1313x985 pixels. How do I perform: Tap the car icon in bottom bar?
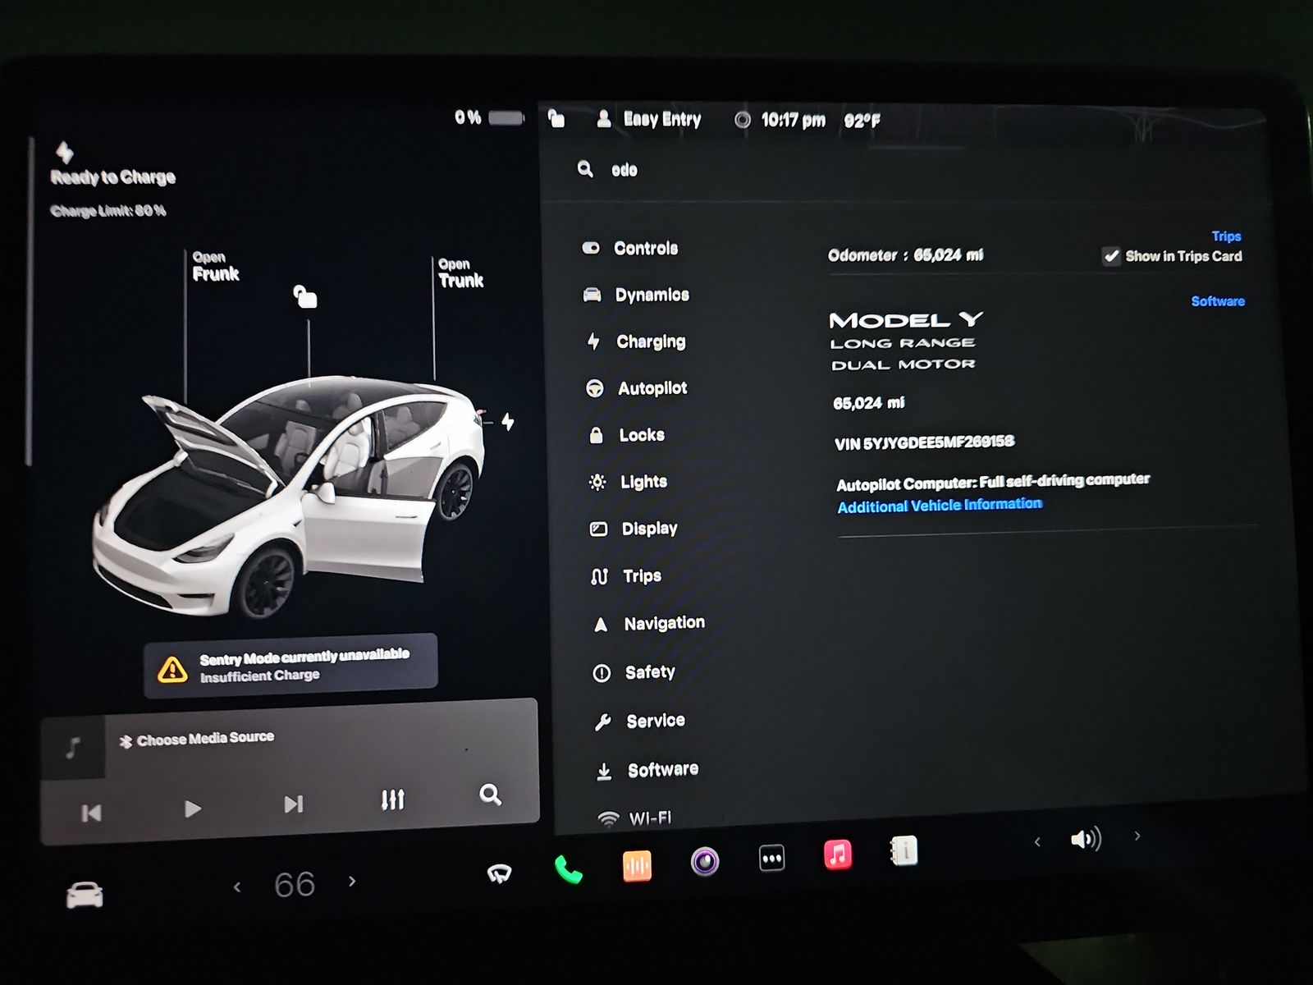click(85, 895)
